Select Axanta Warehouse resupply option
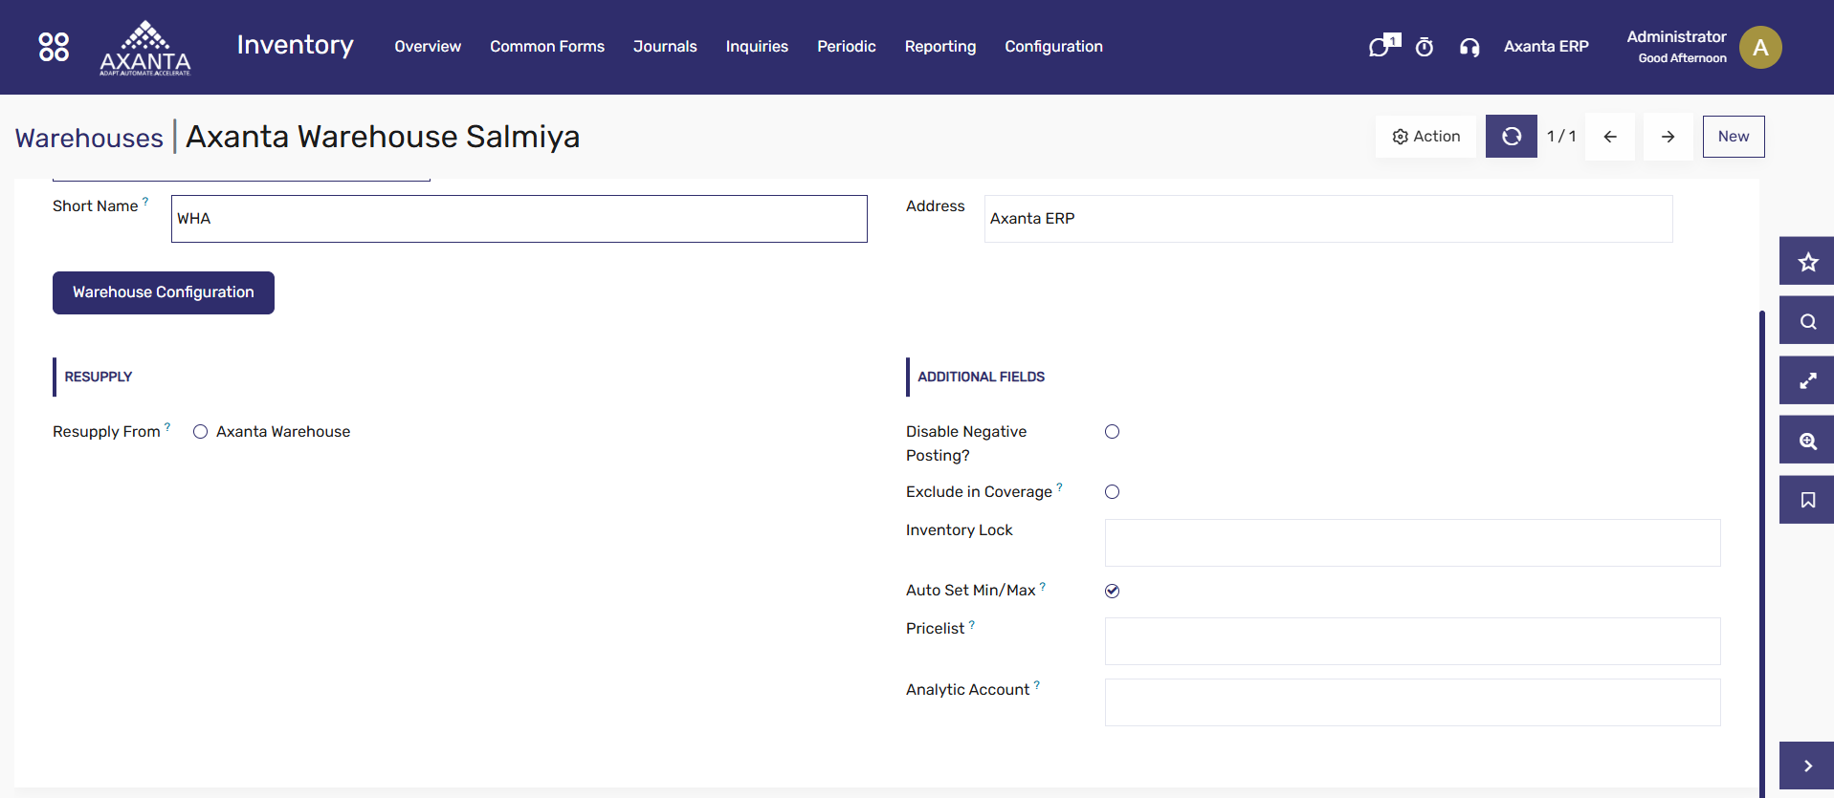Image resolution: width=1834 pixels, height=798 pixels. pos(200,432)
